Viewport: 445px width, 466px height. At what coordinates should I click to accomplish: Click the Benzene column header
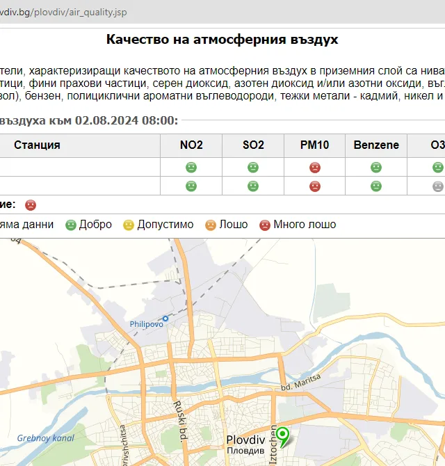376,145
